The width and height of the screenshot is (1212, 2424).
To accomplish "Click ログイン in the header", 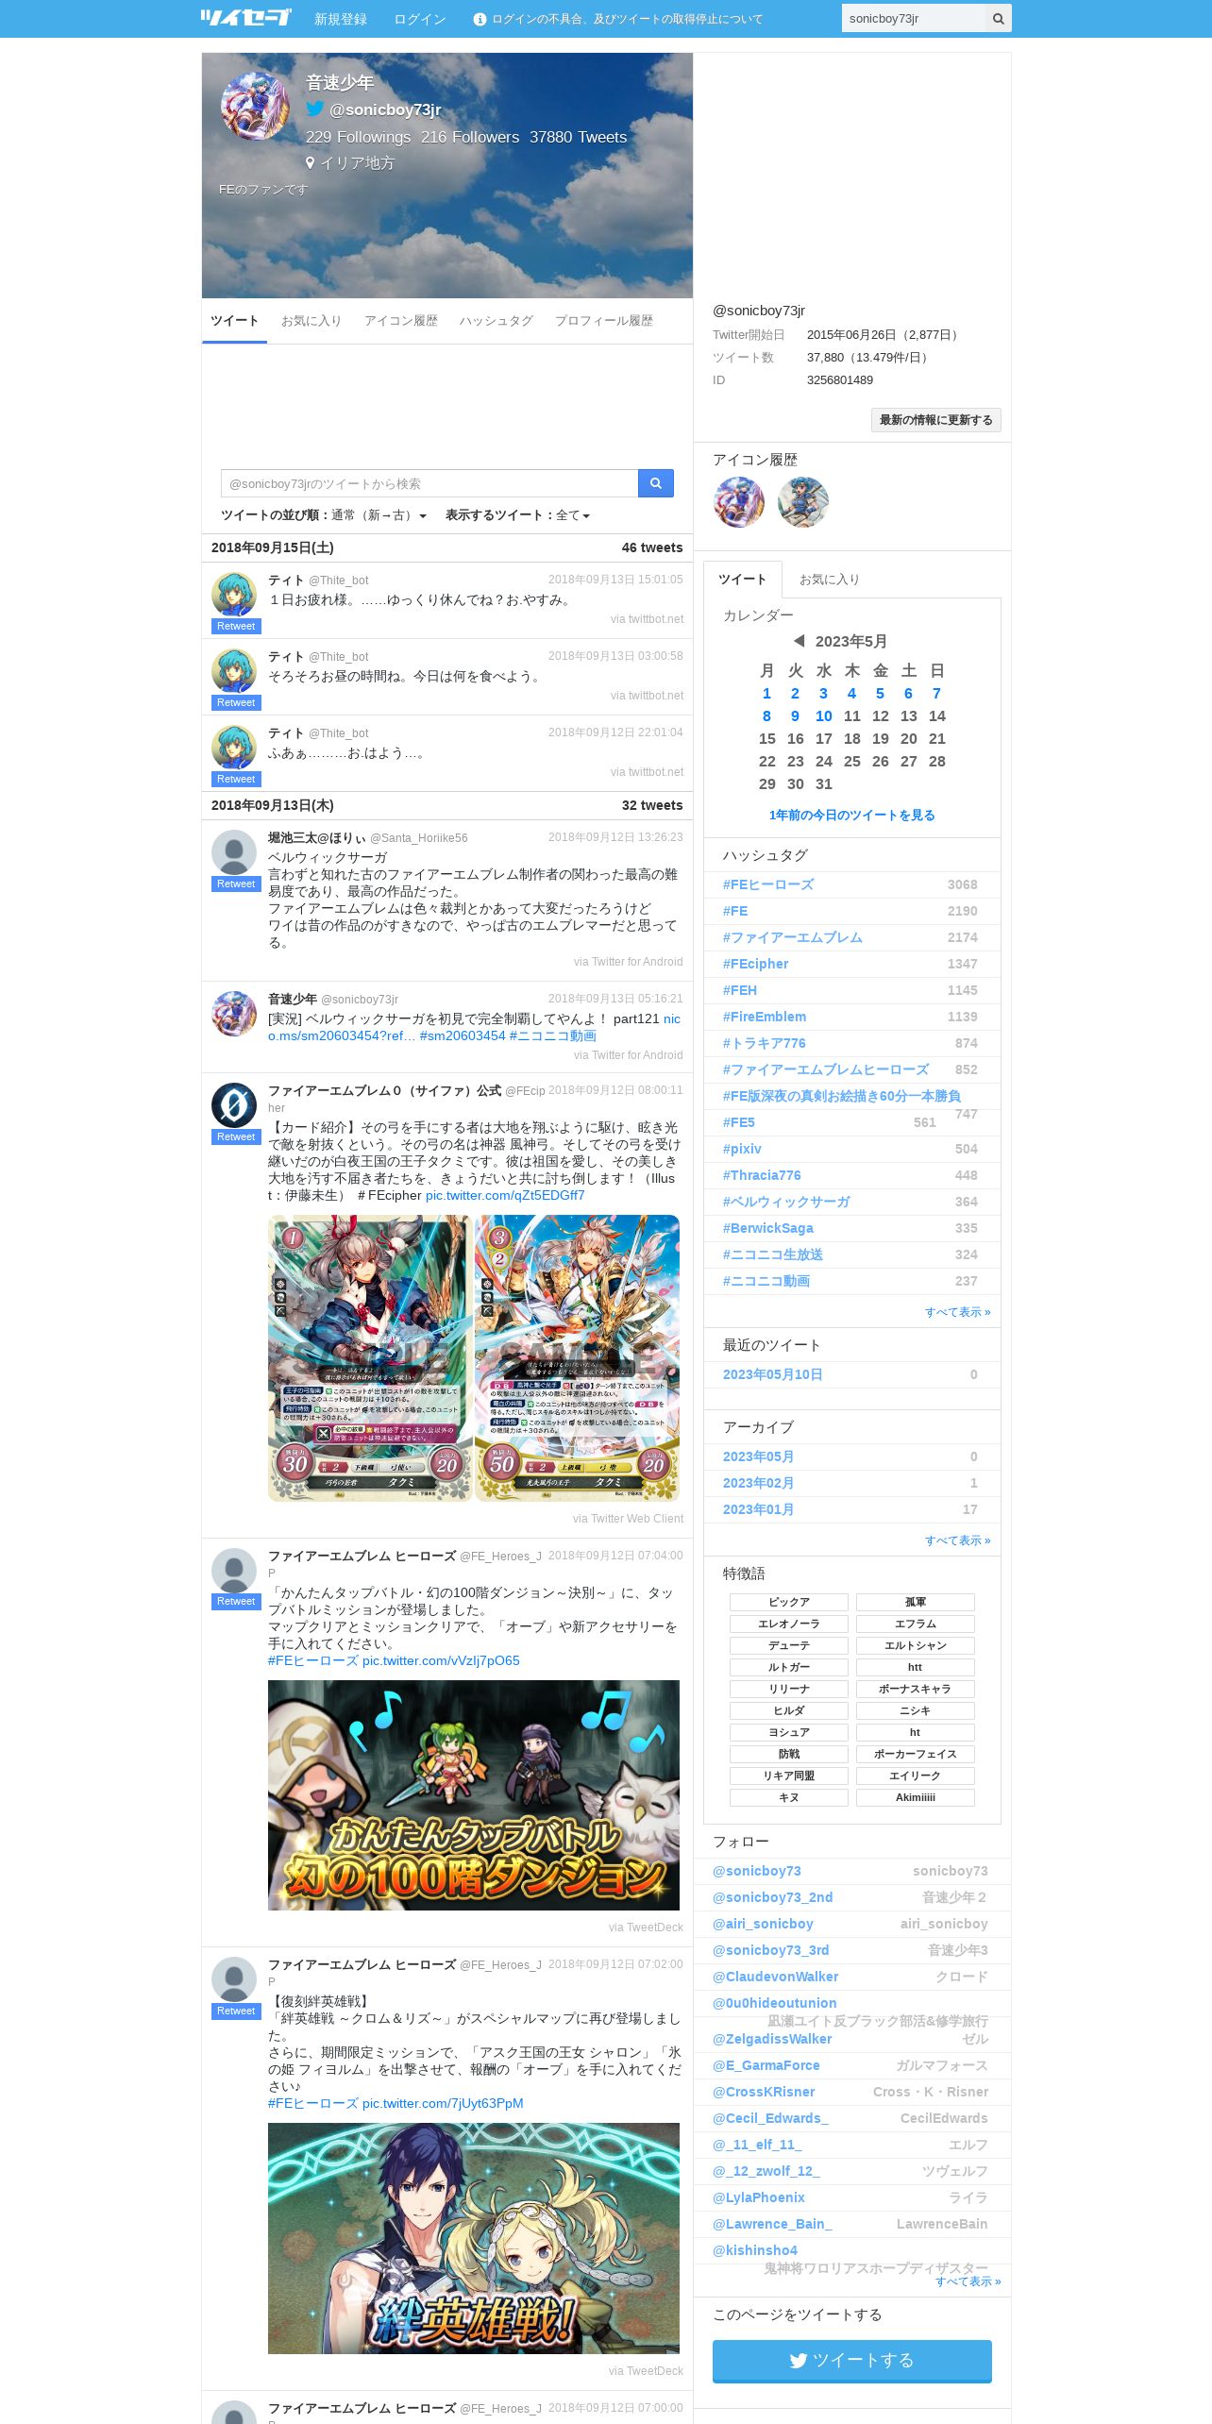I will (x=419, y=19).
